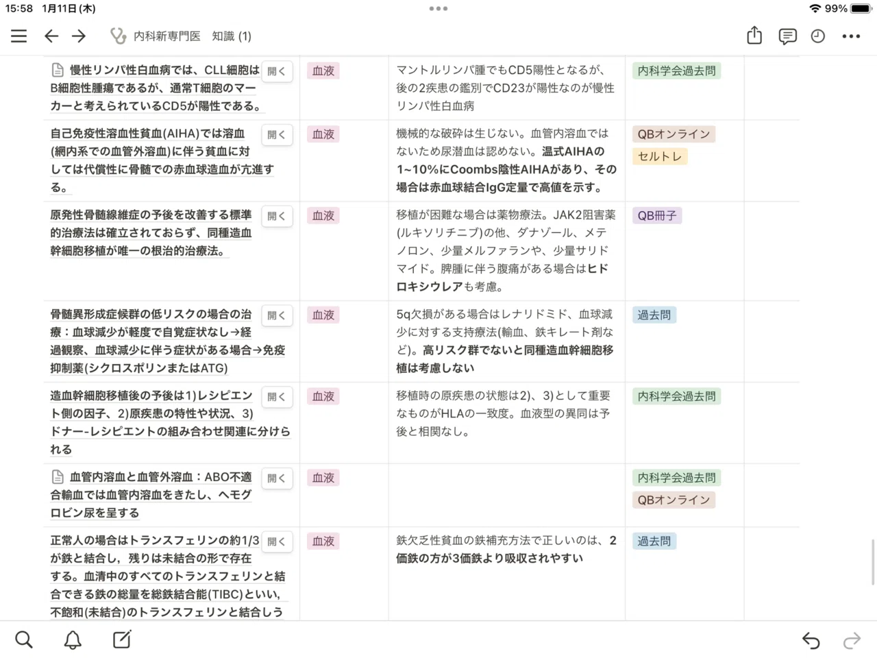Click 内科学会過去問 tag in first row

click(x=676, y=71)
